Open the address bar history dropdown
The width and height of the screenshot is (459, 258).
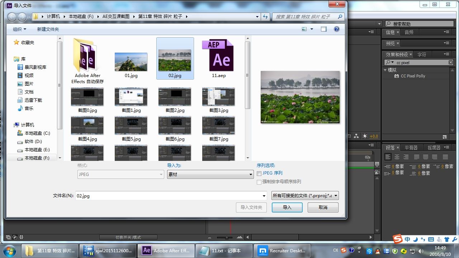point(257,16)
